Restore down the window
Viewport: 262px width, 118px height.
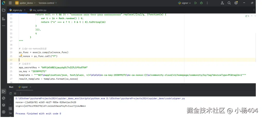[252, 3]
